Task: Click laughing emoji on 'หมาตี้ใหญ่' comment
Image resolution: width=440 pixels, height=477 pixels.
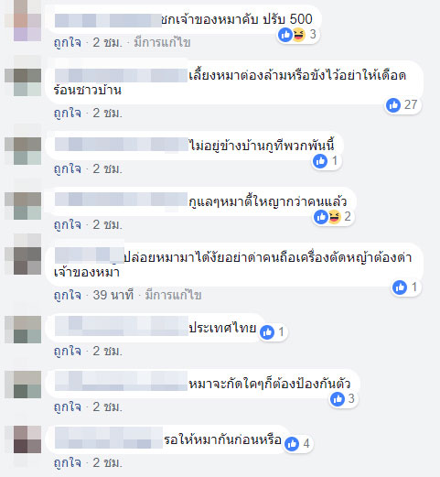Action: click(x=335, y=217)
